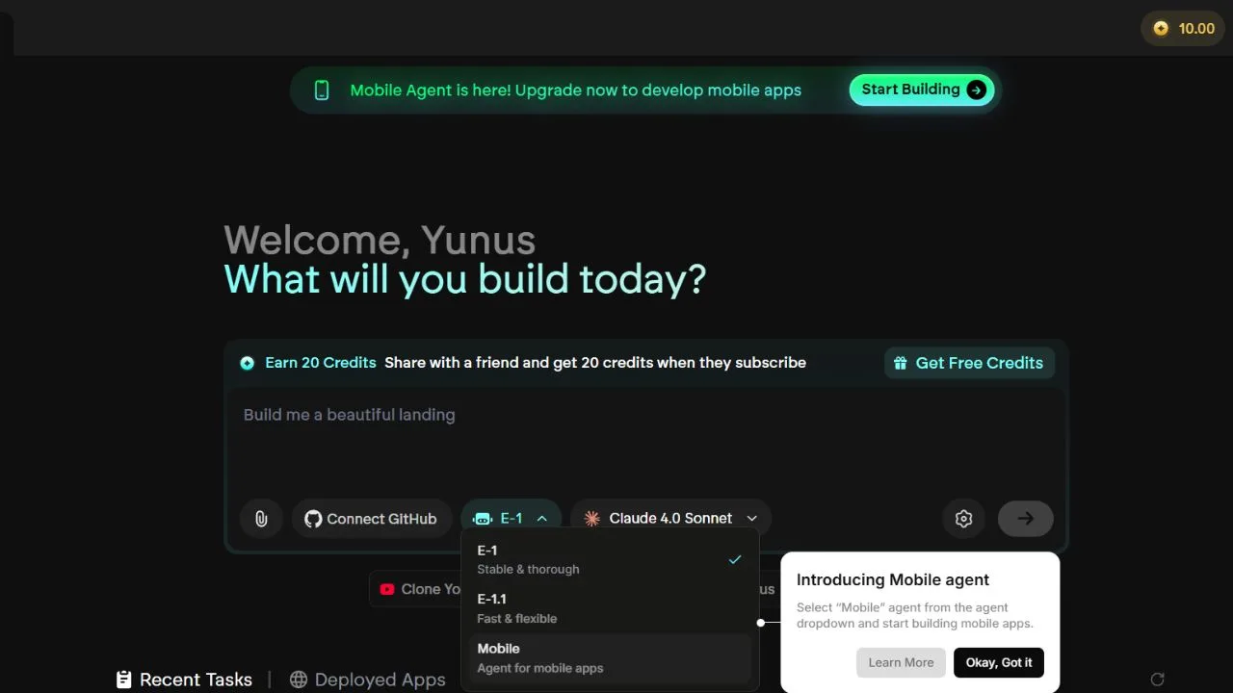The width and height of the screenshot is (1233, 693).
Task: Click the refresh icon beside Recent Tasks
Action: coord(1158,680)
